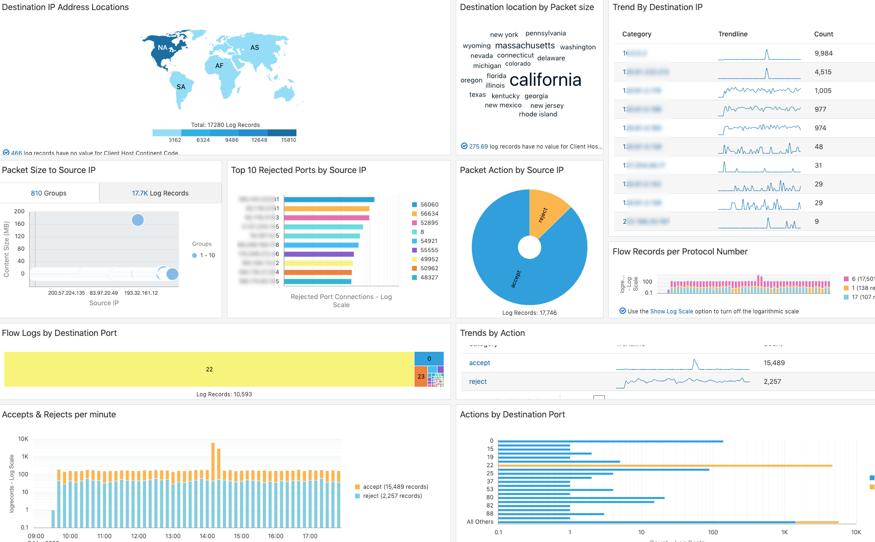Toggle protocol 17 in the Flow Records legend
Viewport: 875px width, 542px height.
(845, 297)
